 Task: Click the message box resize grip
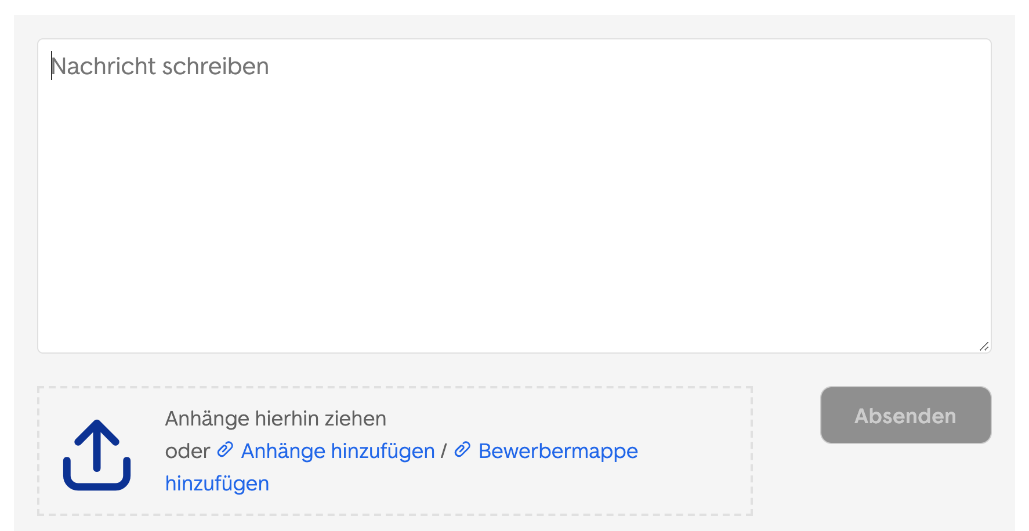click(984, 346)
